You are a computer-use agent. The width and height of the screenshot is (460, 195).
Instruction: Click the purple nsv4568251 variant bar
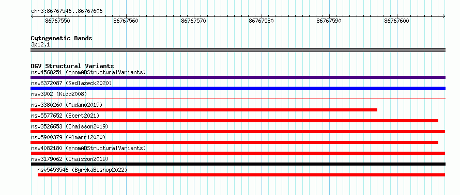[x=238, y=77]
